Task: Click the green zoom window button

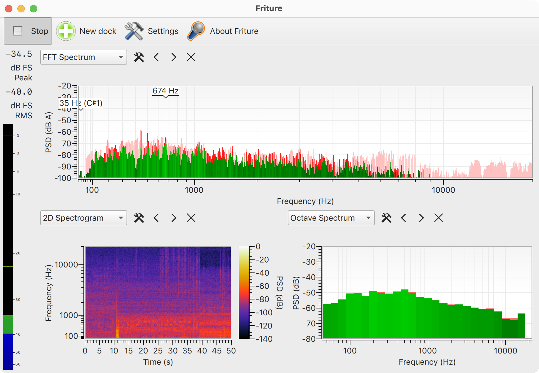Action: click(x=33, y=9)
